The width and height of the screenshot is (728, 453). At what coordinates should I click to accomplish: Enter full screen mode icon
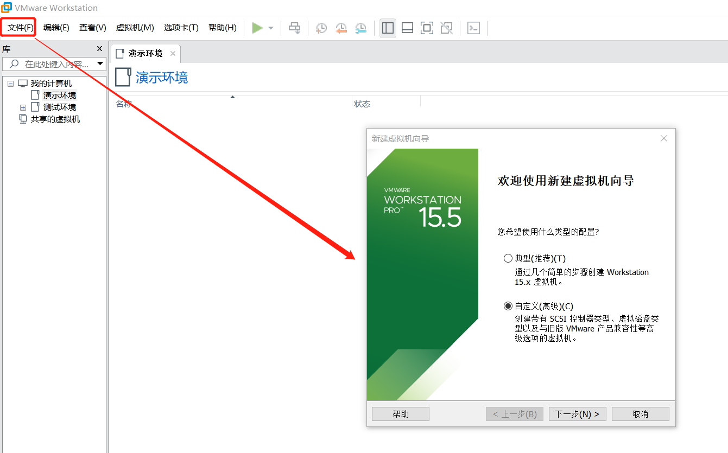pyautogui.click(x=427, y=28)
